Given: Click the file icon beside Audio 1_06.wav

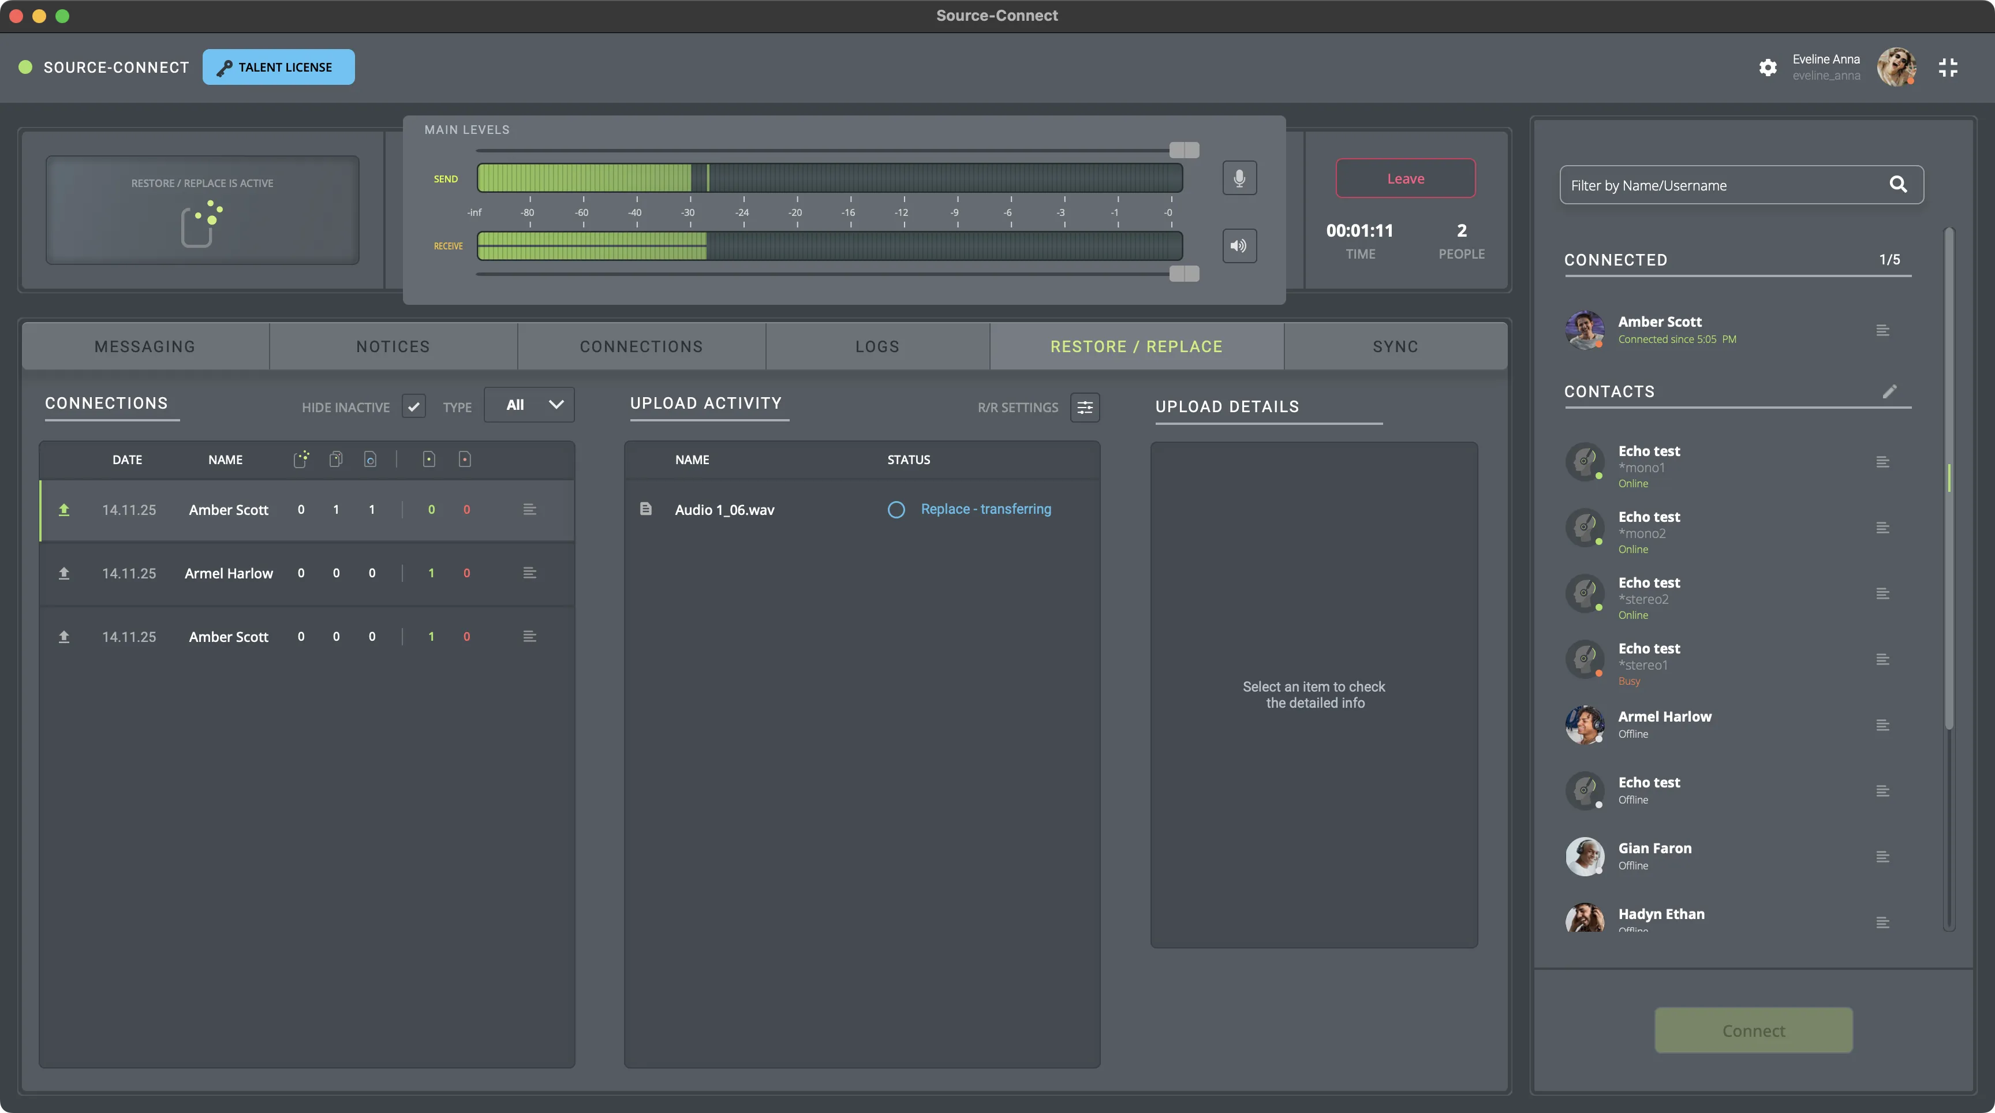Looking at the screenshot, I should [x=645, y=509].
